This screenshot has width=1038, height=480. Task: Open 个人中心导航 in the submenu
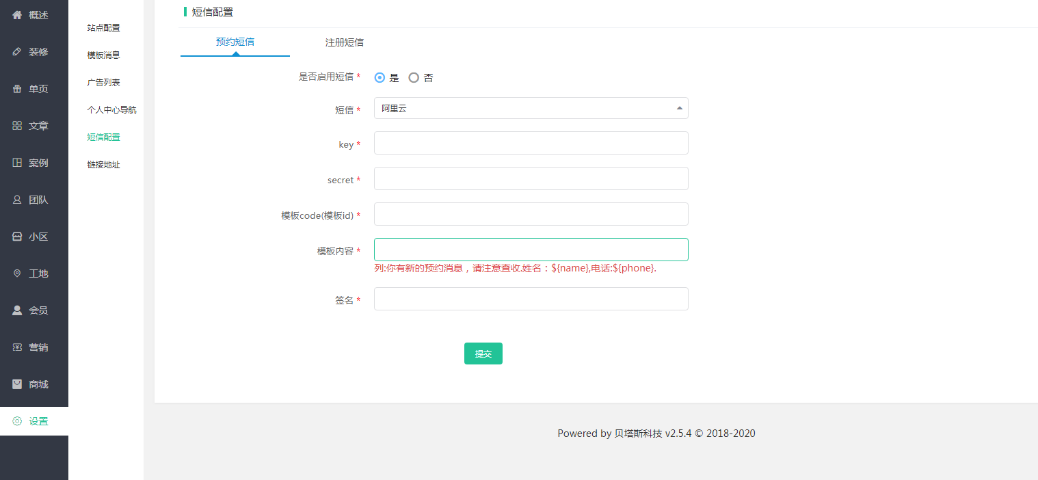[x=112, y=110]
